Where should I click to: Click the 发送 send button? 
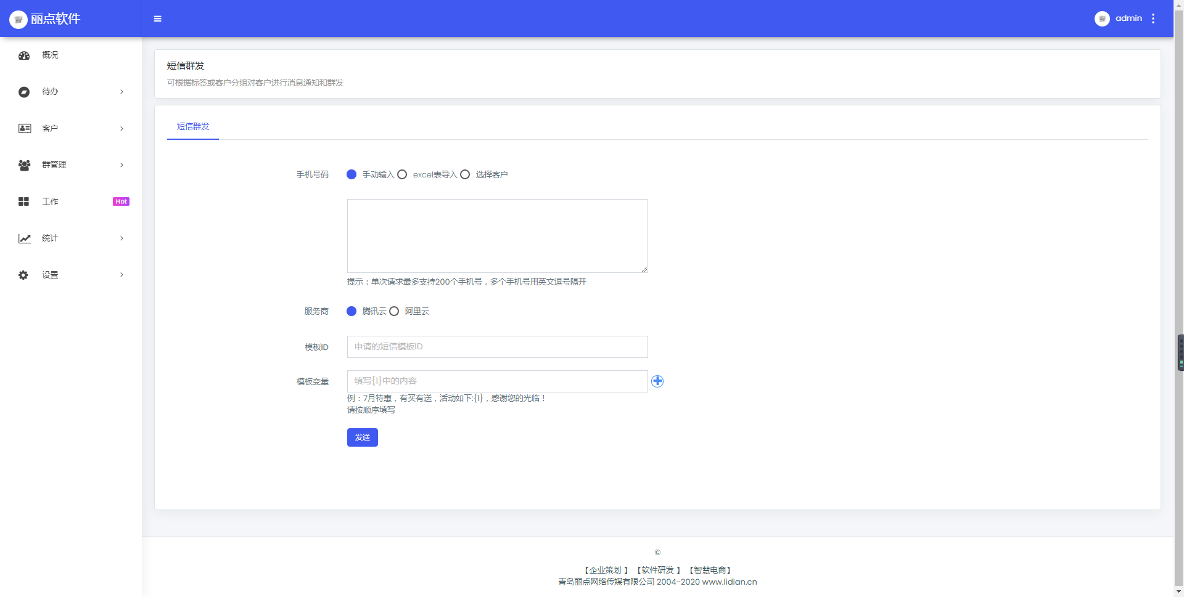pos(363,437)
